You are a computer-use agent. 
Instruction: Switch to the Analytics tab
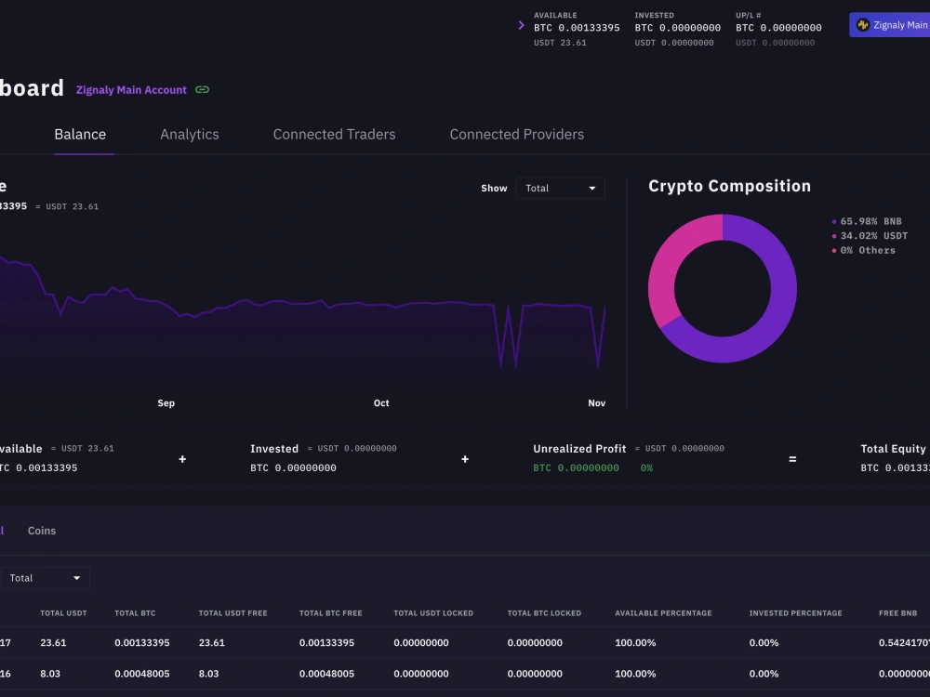coord(189,135)
